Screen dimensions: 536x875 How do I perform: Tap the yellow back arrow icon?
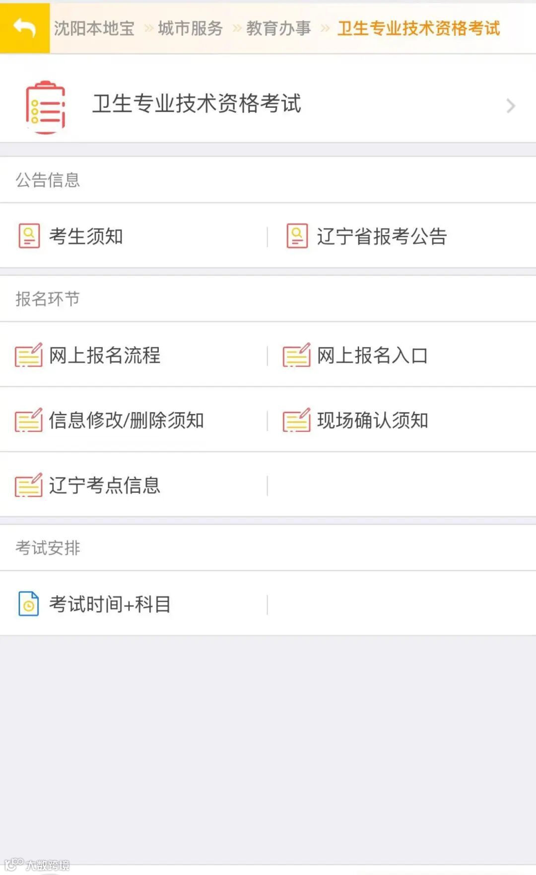point(25,28)
